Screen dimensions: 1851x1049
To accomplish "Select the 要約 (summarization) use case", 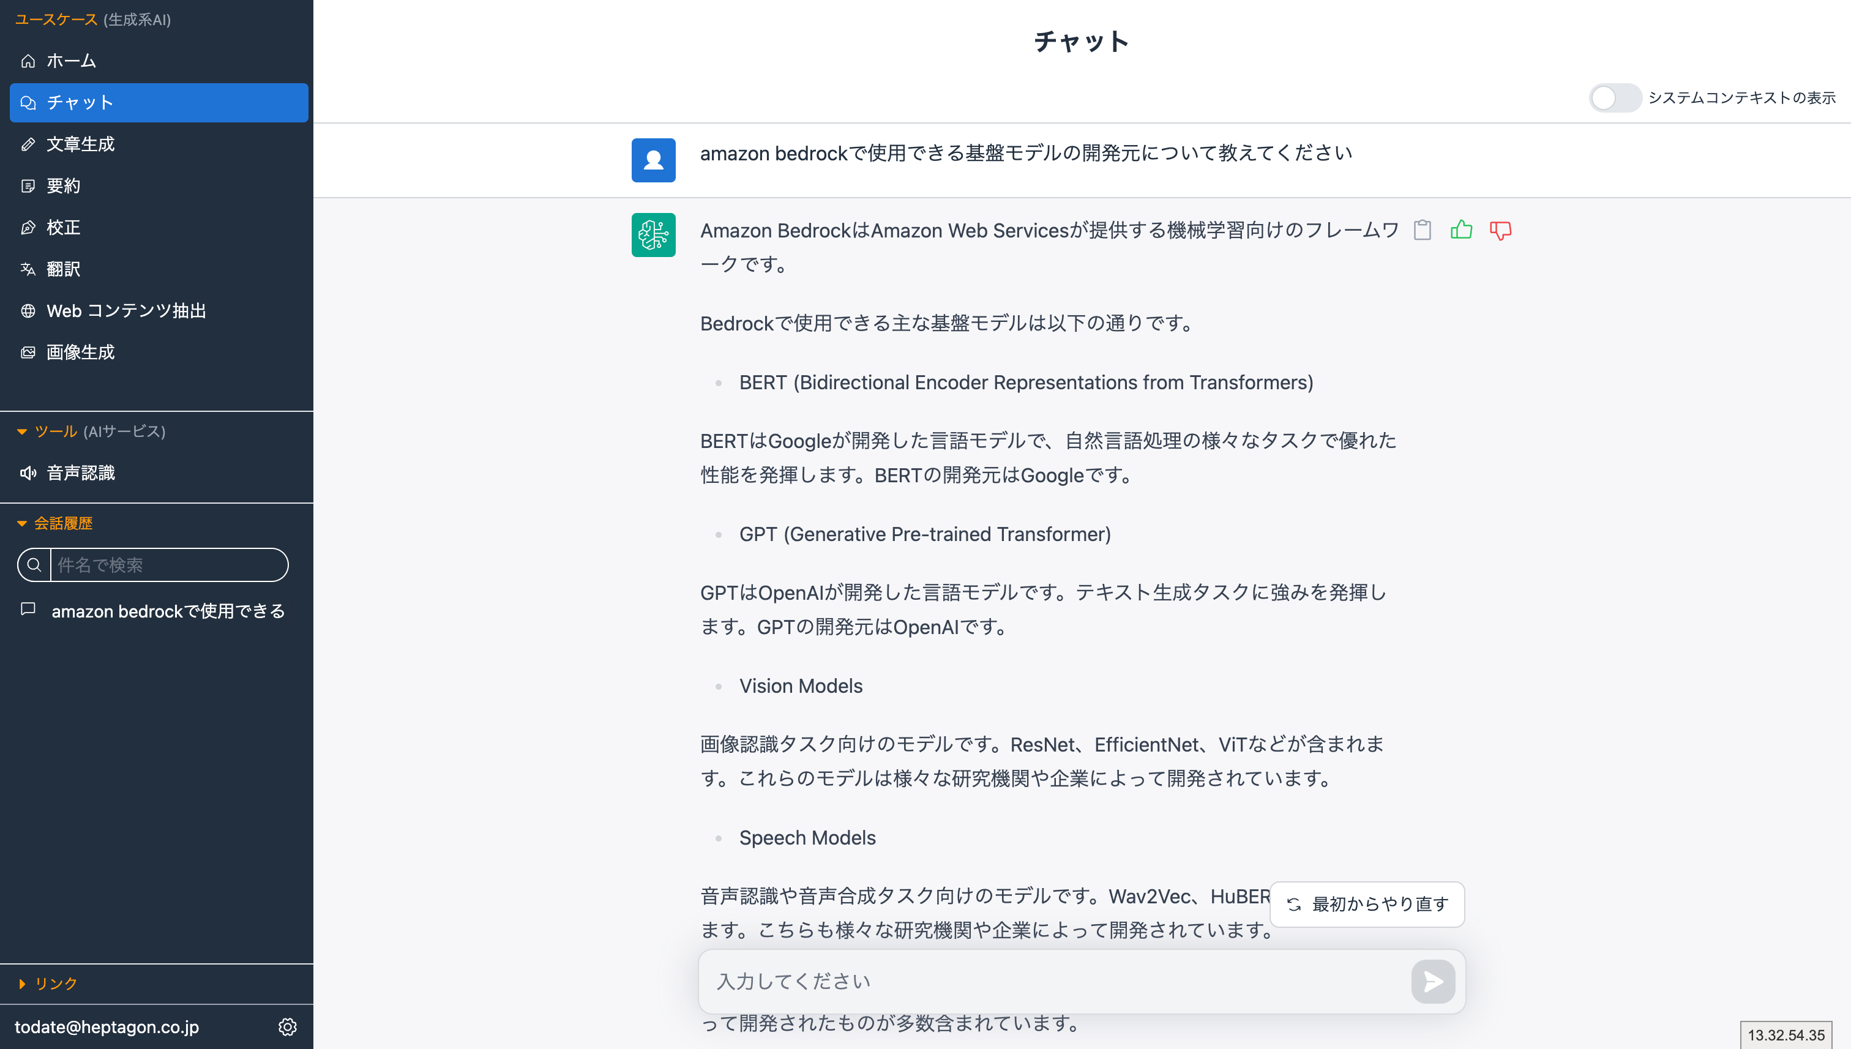I will 65,186.
